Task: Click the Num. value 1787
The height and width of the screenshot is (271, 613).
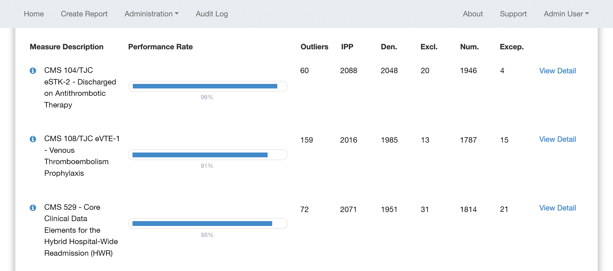Action: tap(468, 140)
